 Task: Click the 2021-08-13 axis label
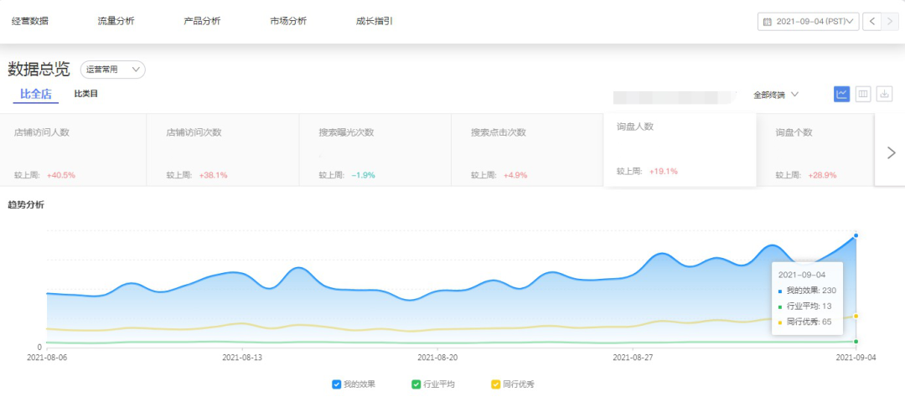click(242, 358)
